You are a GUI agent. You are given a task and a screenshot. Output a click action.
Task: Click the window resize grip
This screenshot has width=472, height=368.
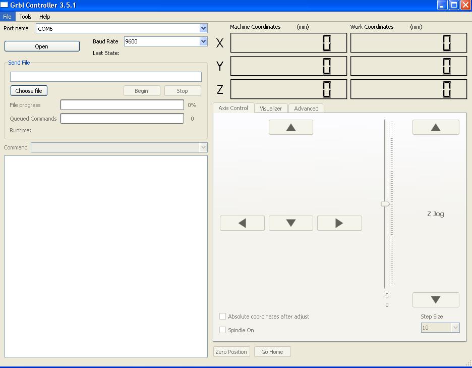[x=468, y=363]
